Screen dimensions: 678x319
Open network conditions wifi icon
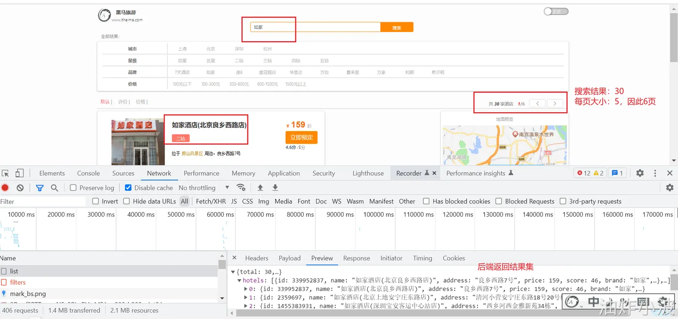point(241,188)
